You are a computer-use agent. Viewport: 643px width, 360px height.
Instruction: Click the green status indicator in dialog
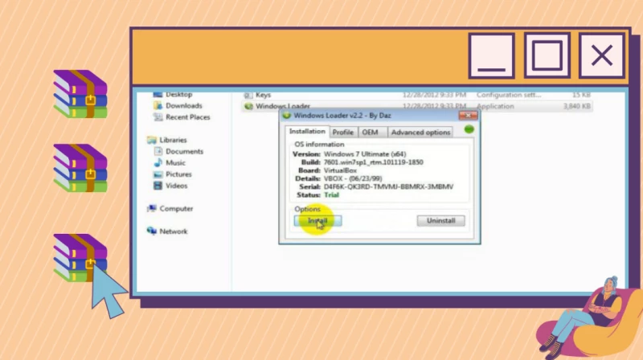[469, 129]
